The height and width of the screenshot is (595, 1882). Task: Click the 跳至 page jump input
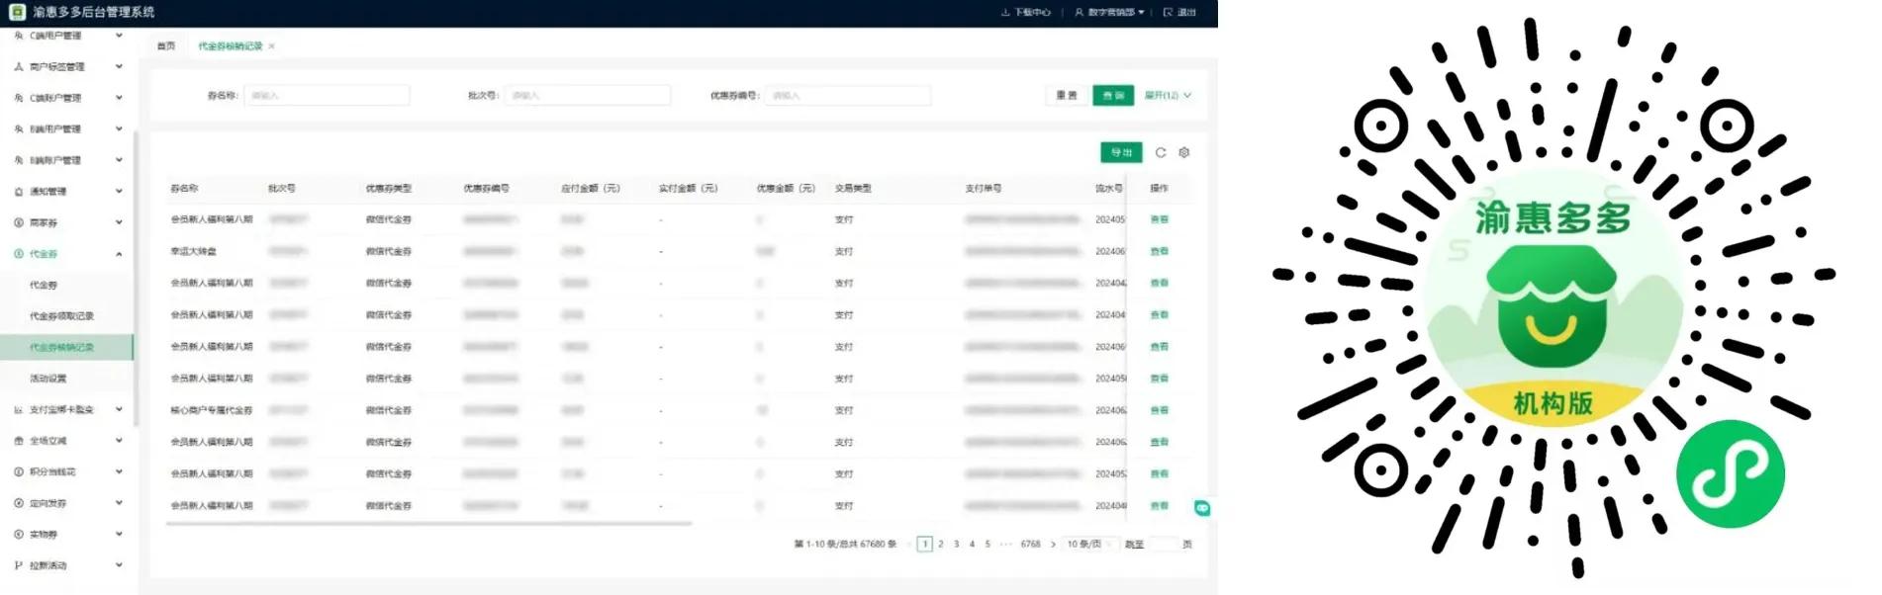click(1164, 544)
